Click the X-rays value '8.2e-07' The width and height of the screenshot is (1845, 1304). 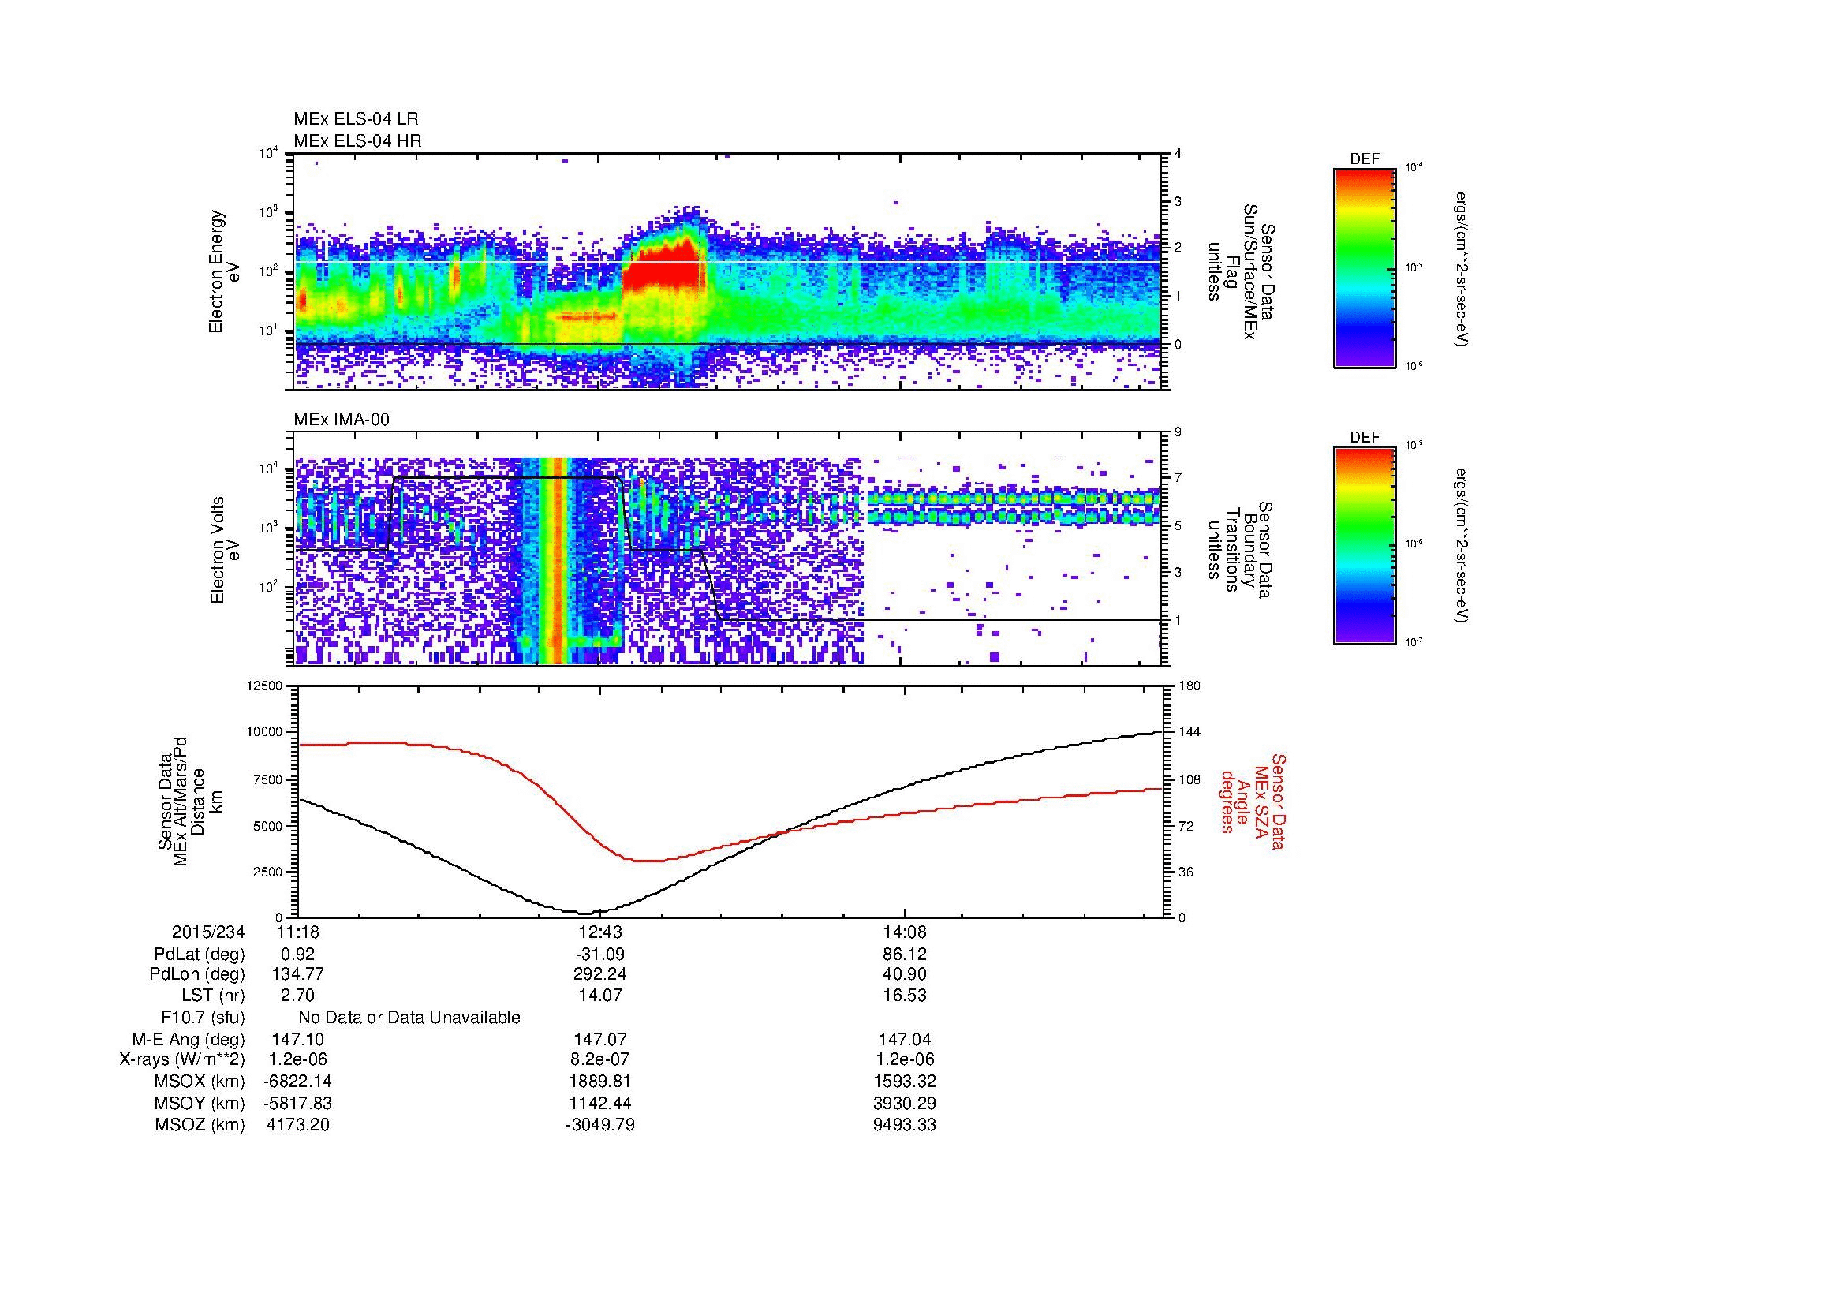click(x=600, y=1059)
